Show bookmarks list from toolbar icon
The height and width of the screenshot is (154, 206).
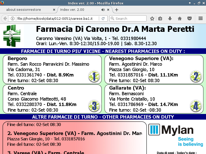(x=160, y=18)
